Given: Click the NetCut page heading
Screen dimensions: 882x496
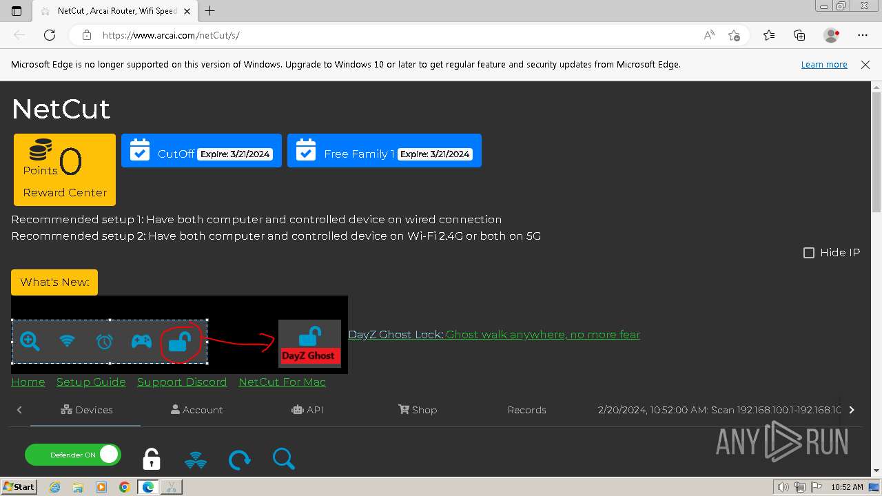Looking at the screenshot, I should [61, 109].
